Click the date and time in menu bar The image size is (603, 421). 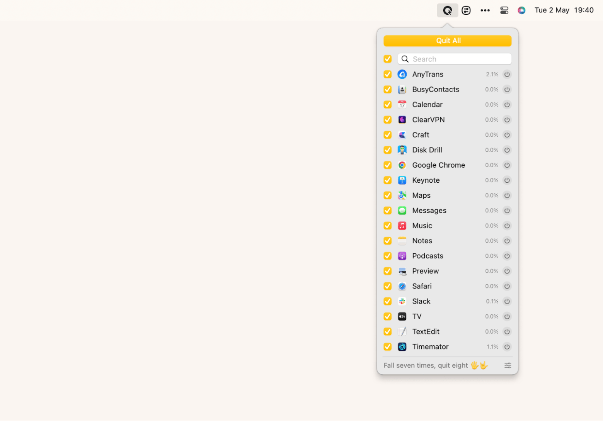(x=564, y=10)
